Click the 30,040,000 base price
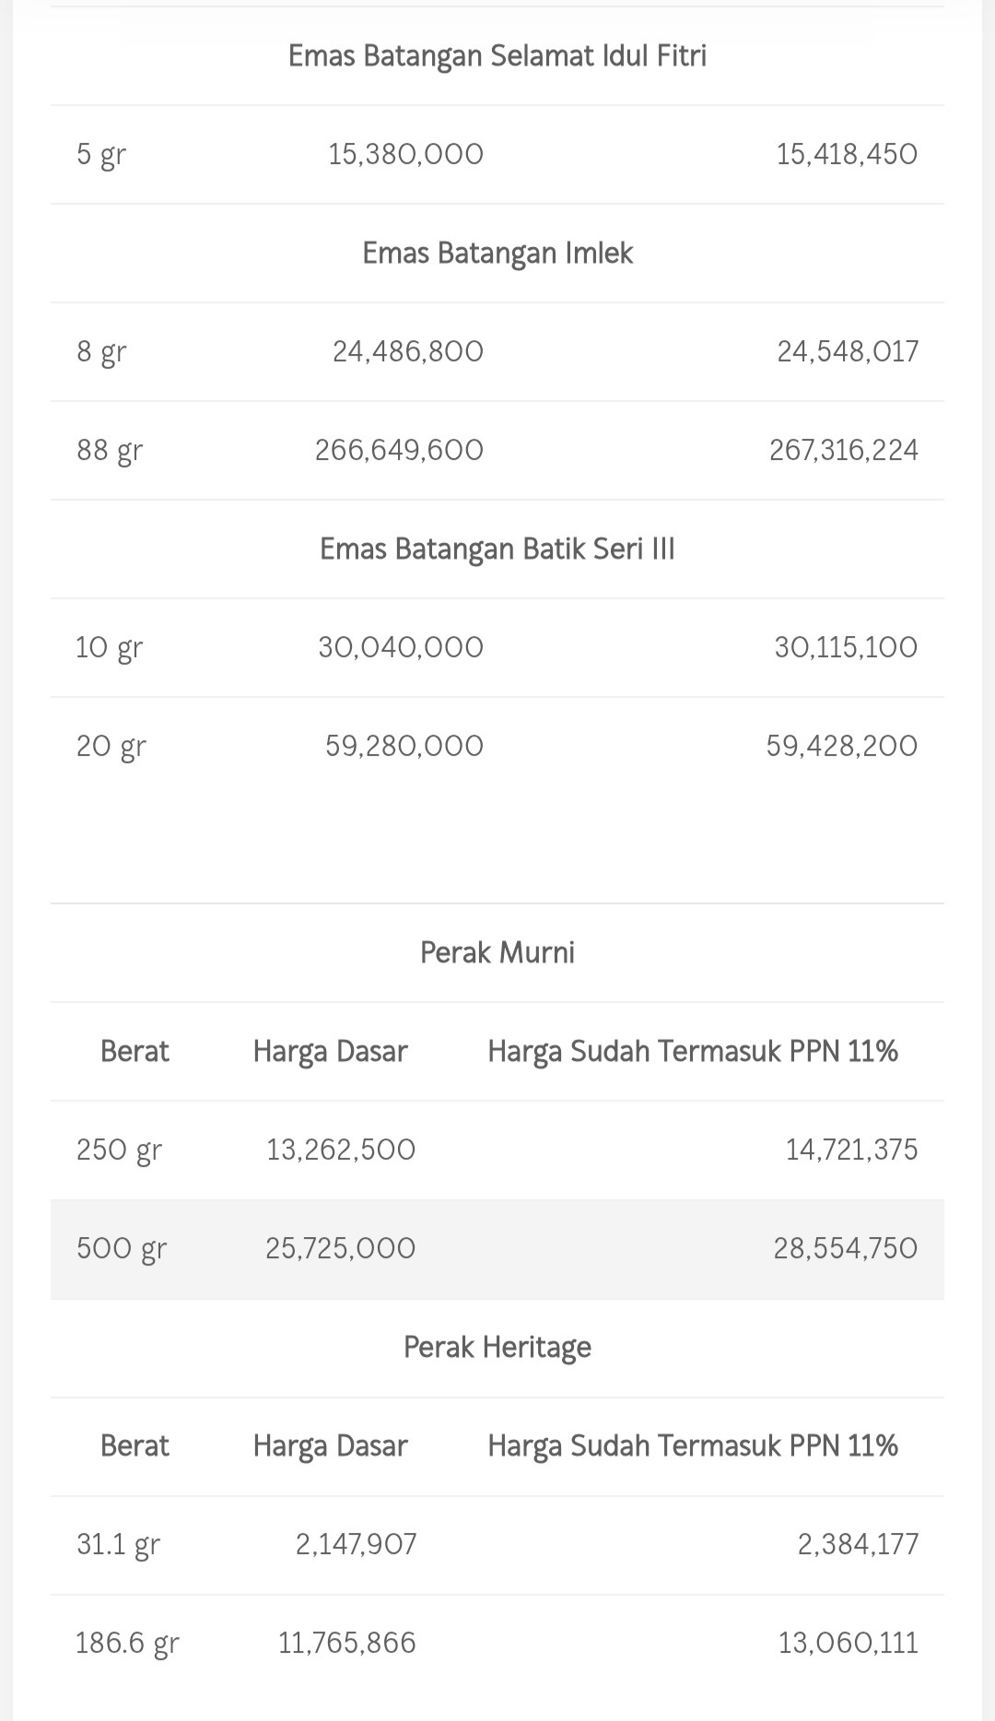This screenshot has width=995, height=1721. [x=401, y=647]
